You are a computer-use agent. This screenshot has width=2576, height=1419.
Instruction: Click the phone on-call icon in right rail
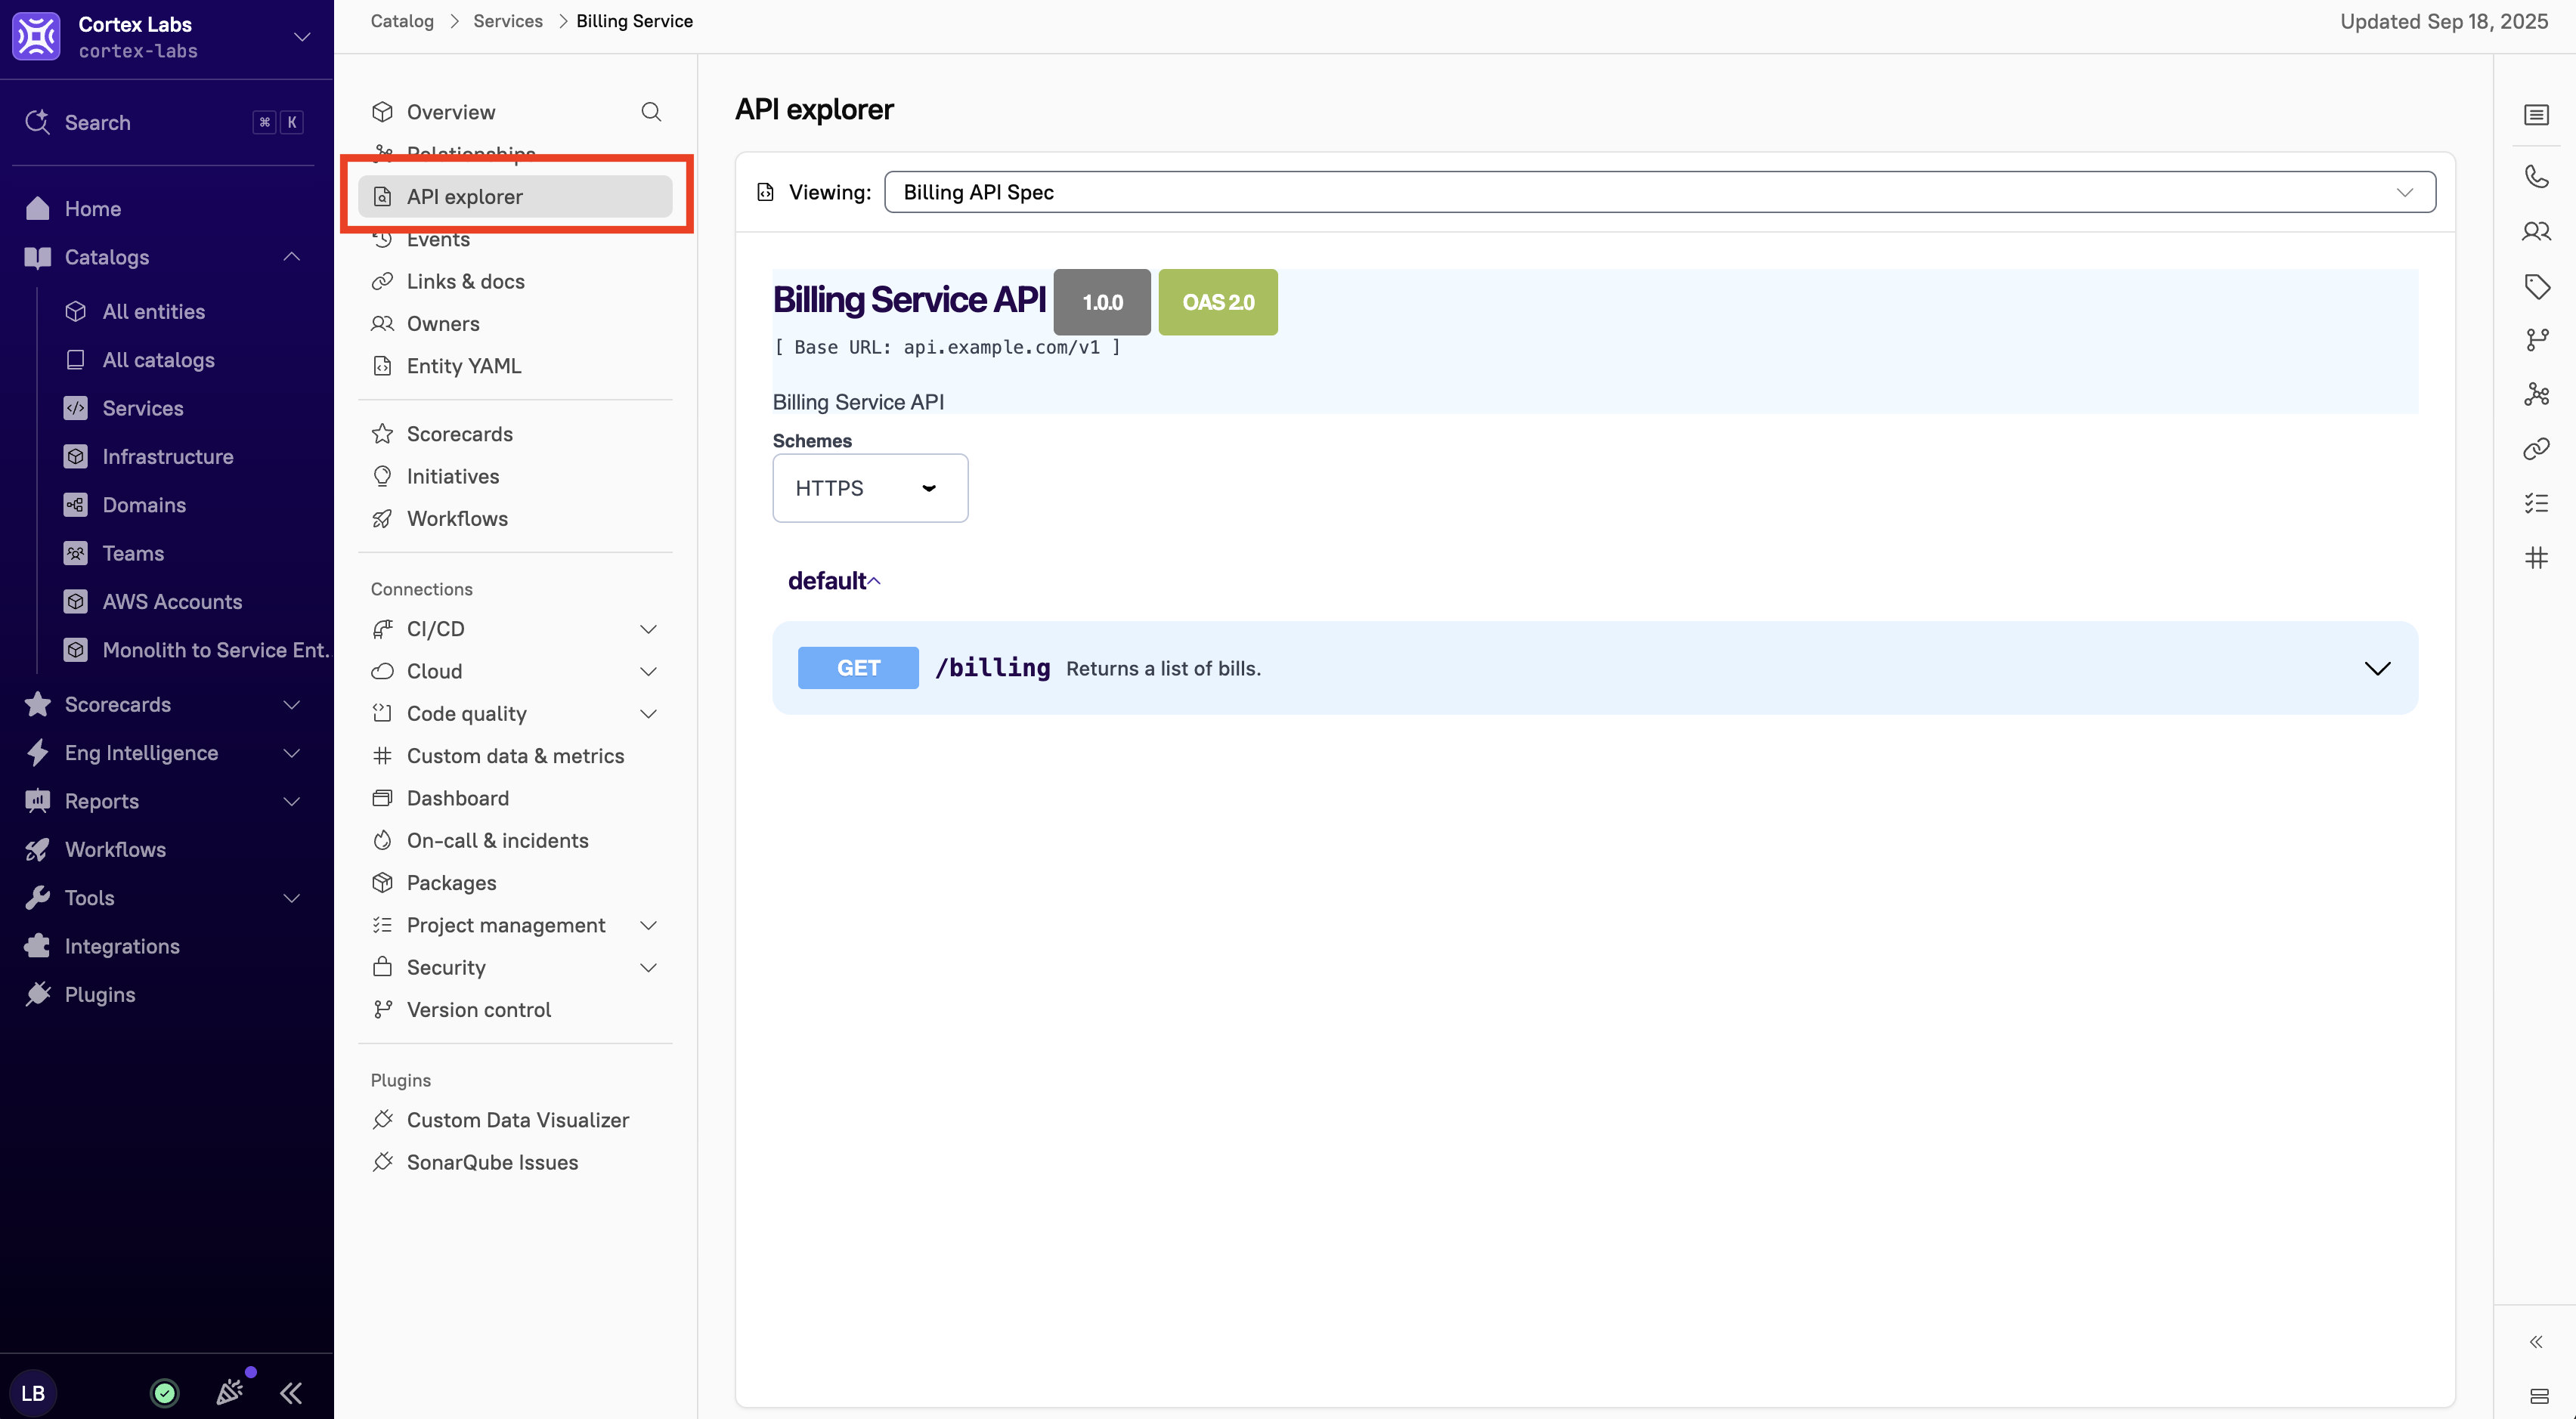coord(2536,177)
